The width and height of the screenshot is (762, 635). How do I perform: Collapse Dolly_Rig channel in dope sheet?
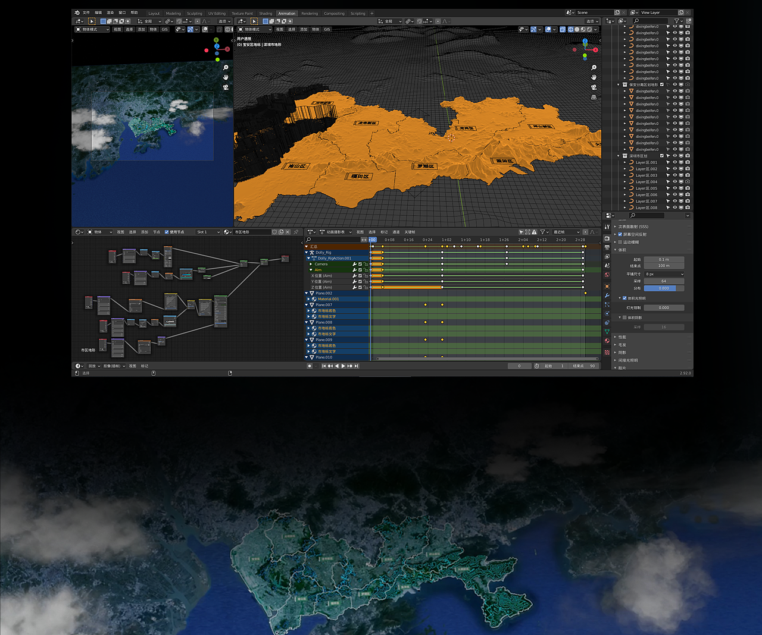307,253
